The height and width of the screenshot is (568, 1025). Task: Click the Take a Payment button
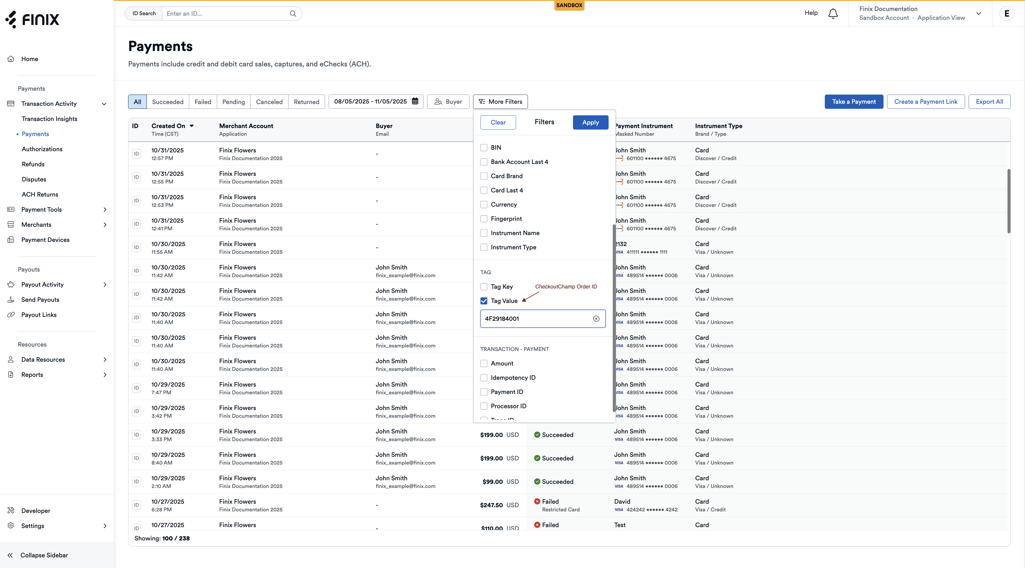coord(854,102)
